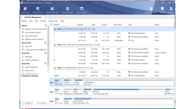Click Copy Disk under Convert Disk
Viewport: 195px width, 109px height.
point(27,46)
